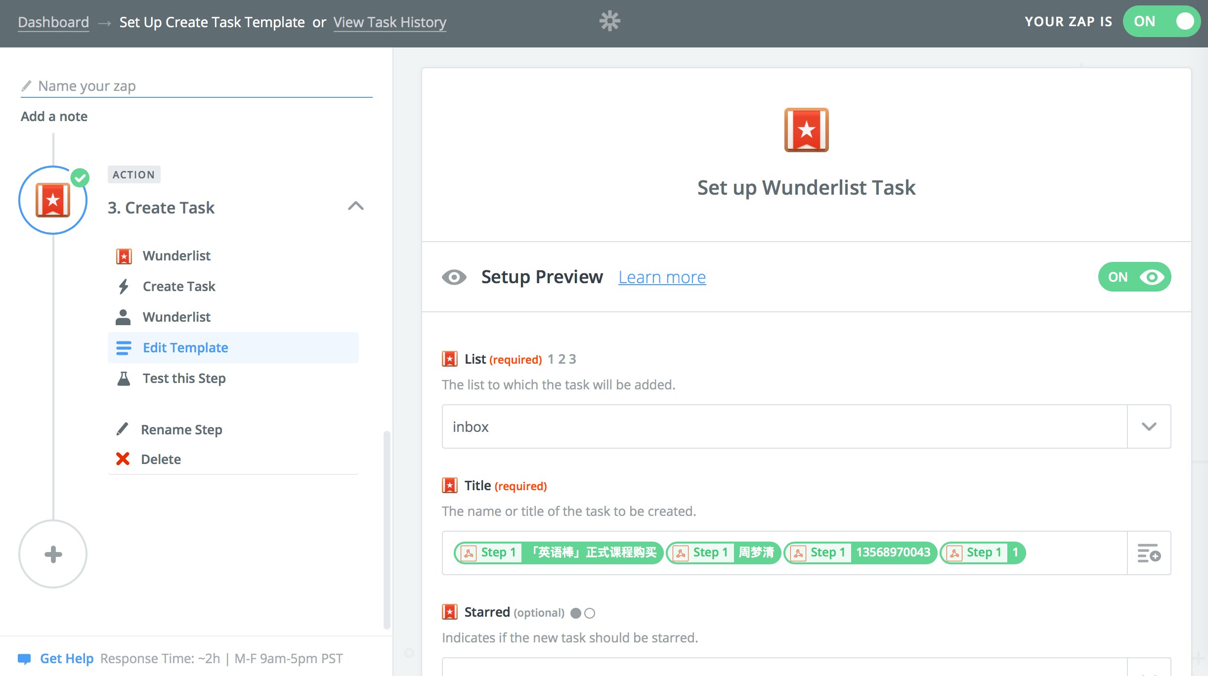Toggle the Setup Preview ON eye switch

pyautogui.click(x=1134, y=277)
